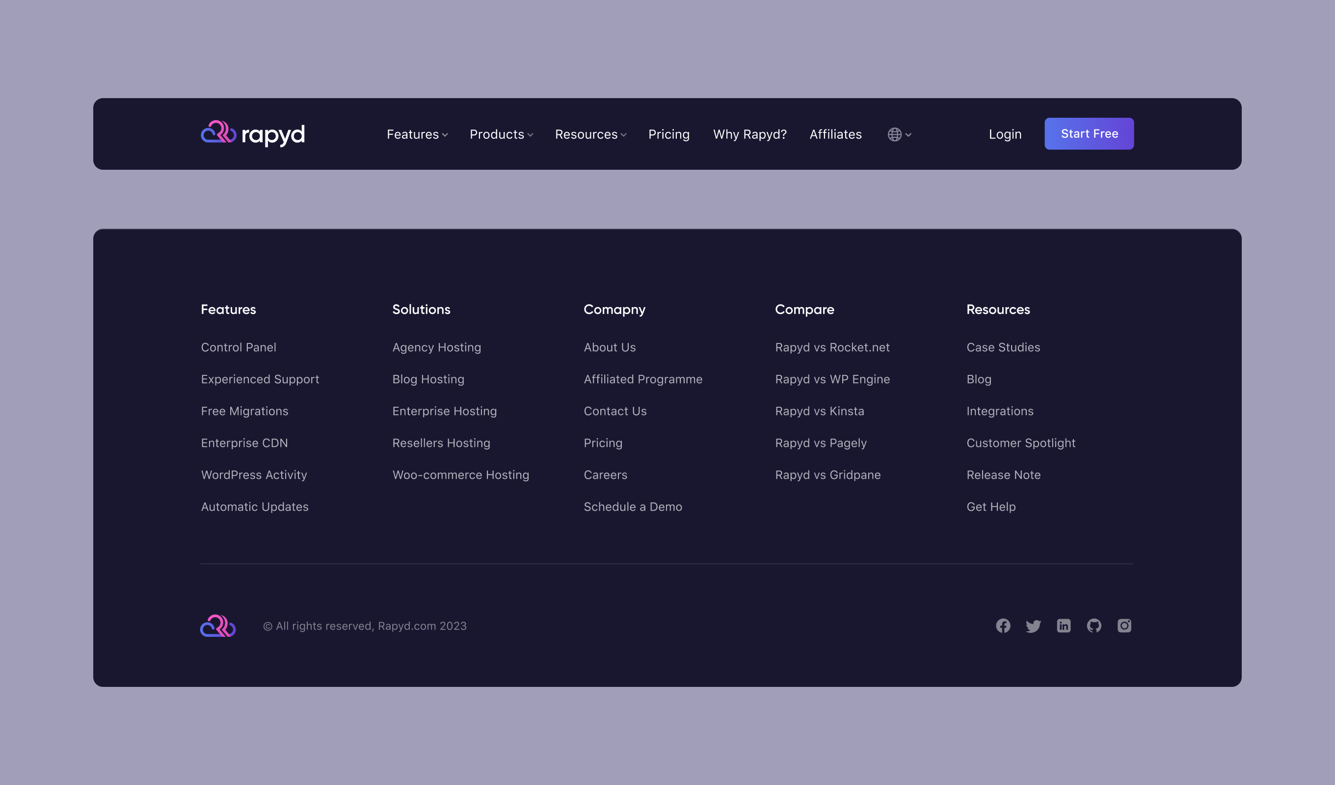Open the LinkedIn social icon
1335x785 pixels.
pos(1064,626)
